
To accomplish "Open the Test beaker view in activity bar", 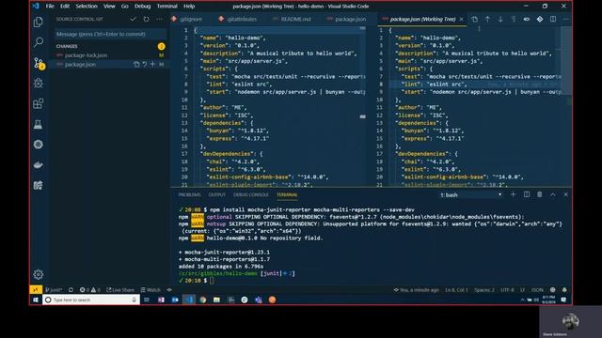I will [38, 124].
